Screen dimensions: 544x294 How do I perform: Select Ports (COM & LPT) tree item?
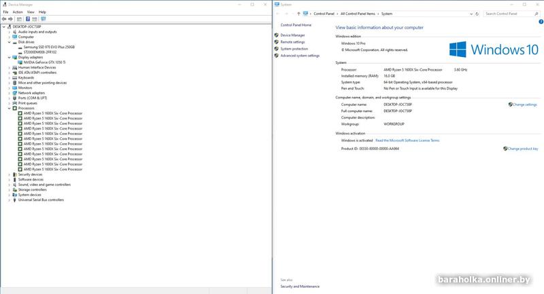click(33, 98)
